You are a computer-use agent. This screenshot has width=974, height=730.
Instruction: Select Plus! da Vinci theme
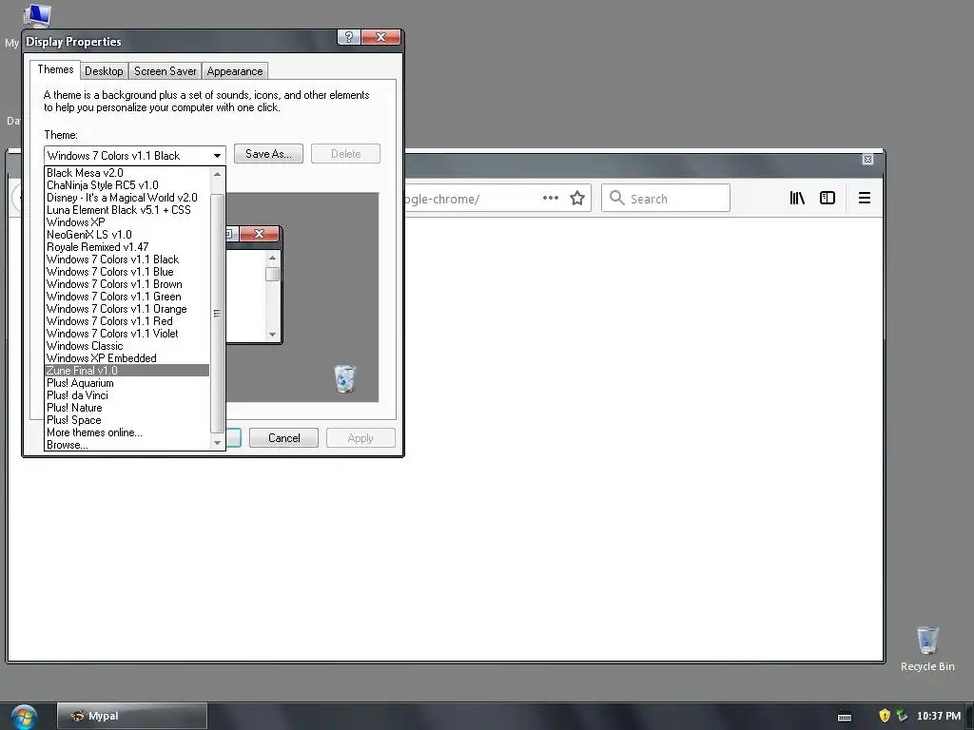click(x=127, y=395)
